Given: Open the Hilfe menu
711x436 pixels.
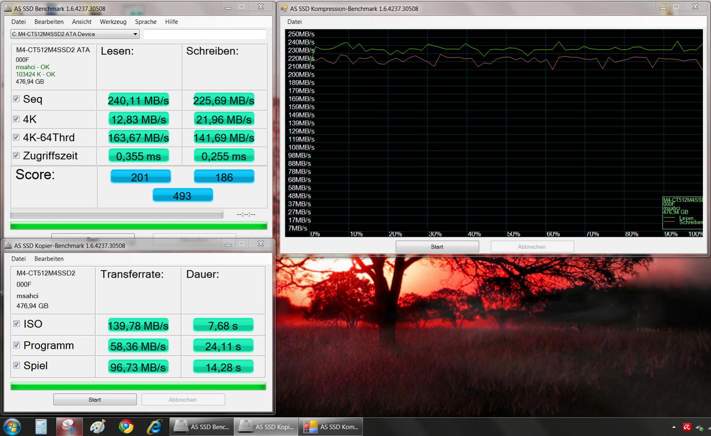Looking at the screenshot, I should click(172, 22).
